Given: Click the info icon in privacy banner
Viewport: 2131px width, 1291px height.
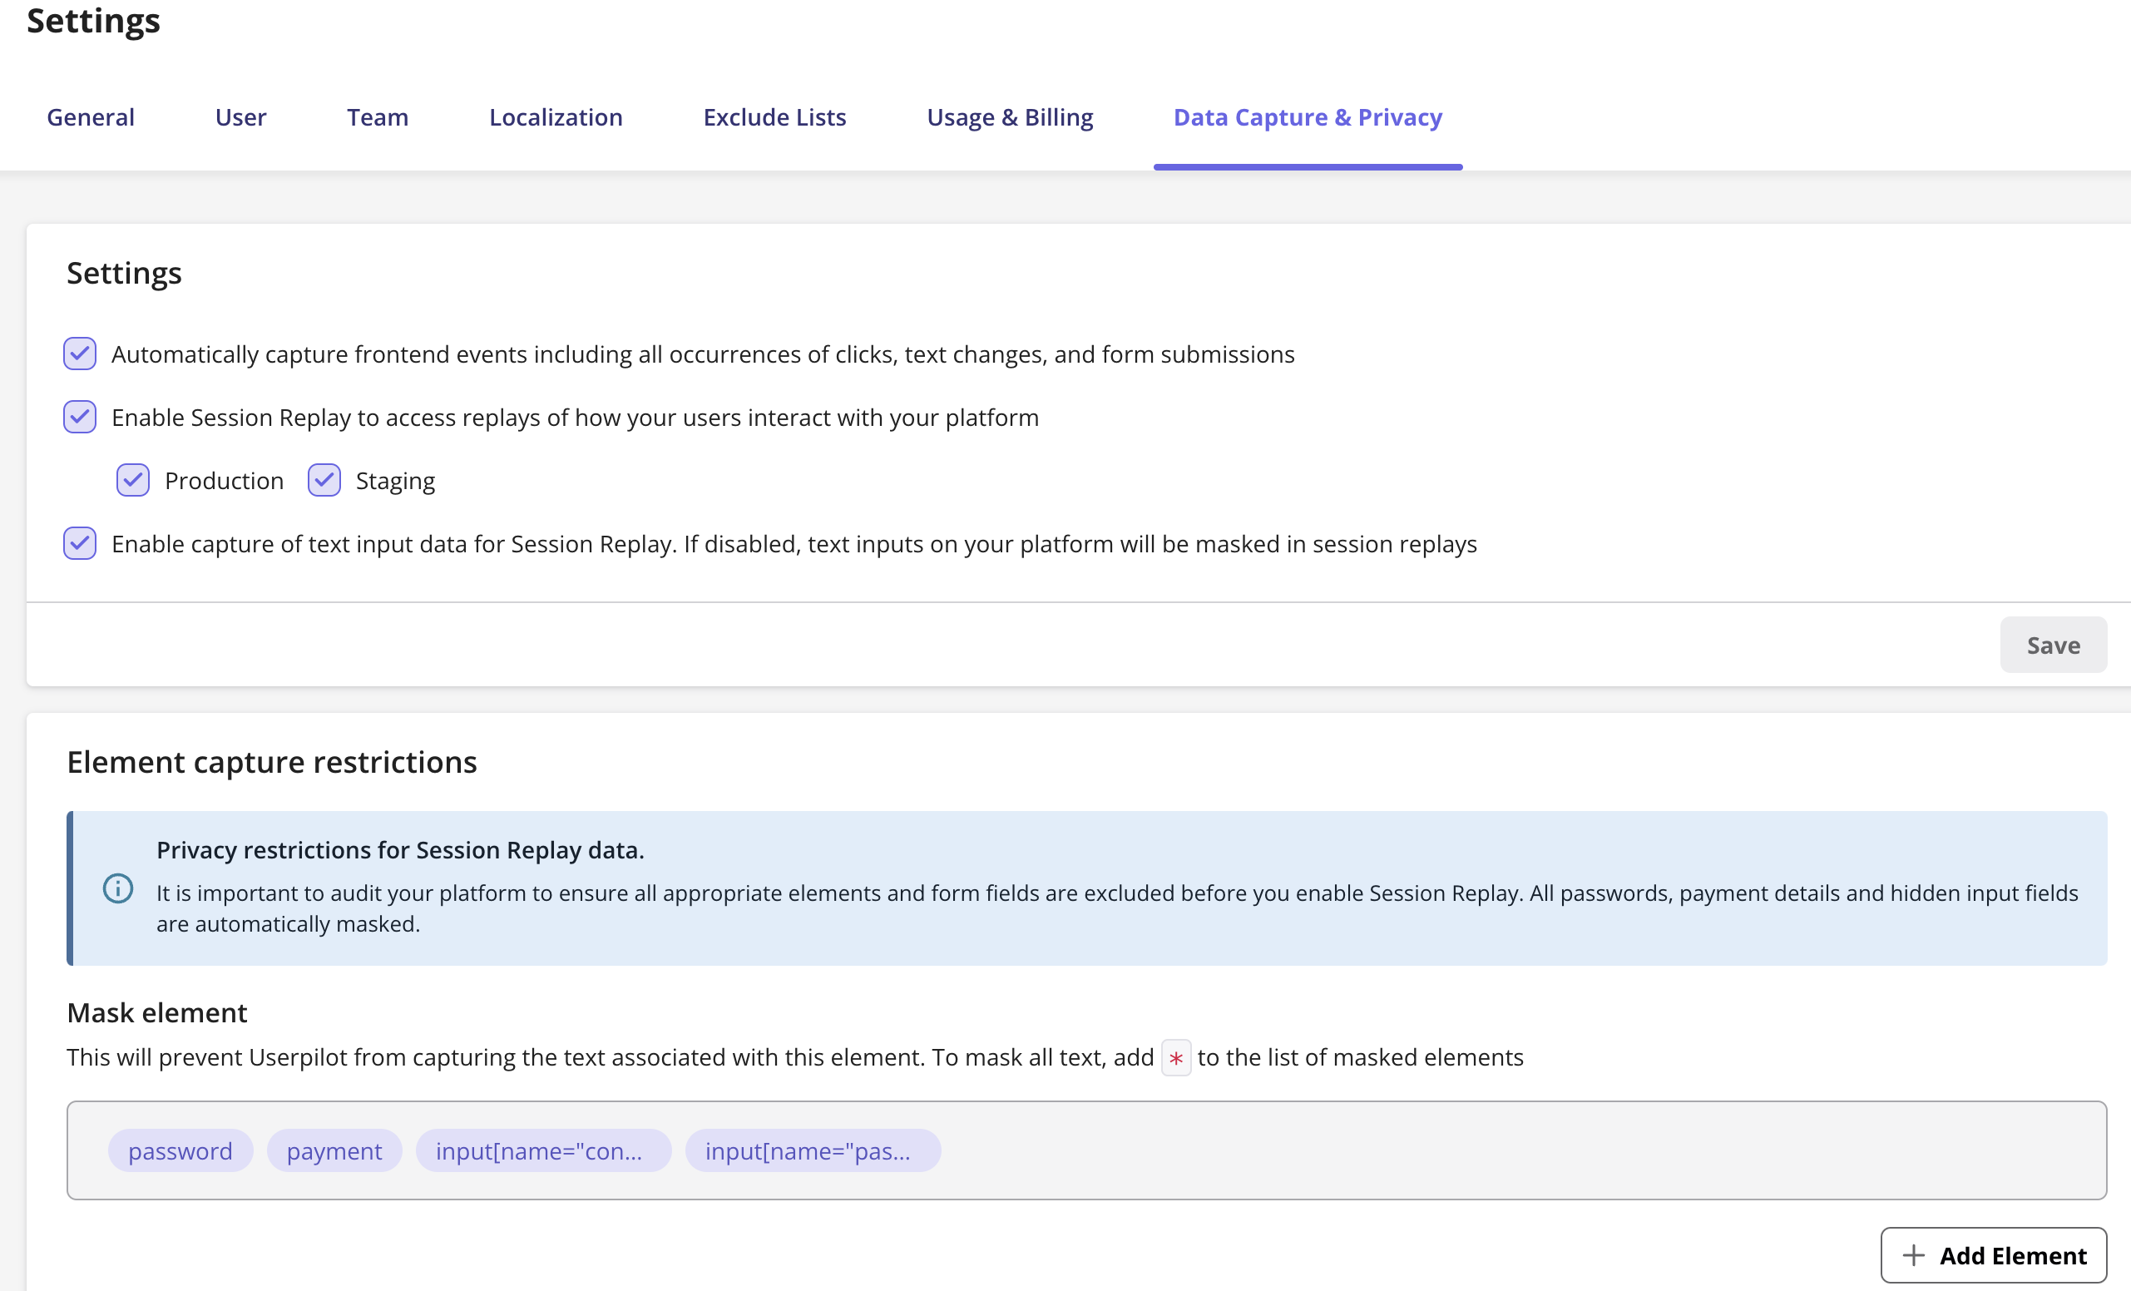Looking at the screenshot, I should [x=117, y=888].
